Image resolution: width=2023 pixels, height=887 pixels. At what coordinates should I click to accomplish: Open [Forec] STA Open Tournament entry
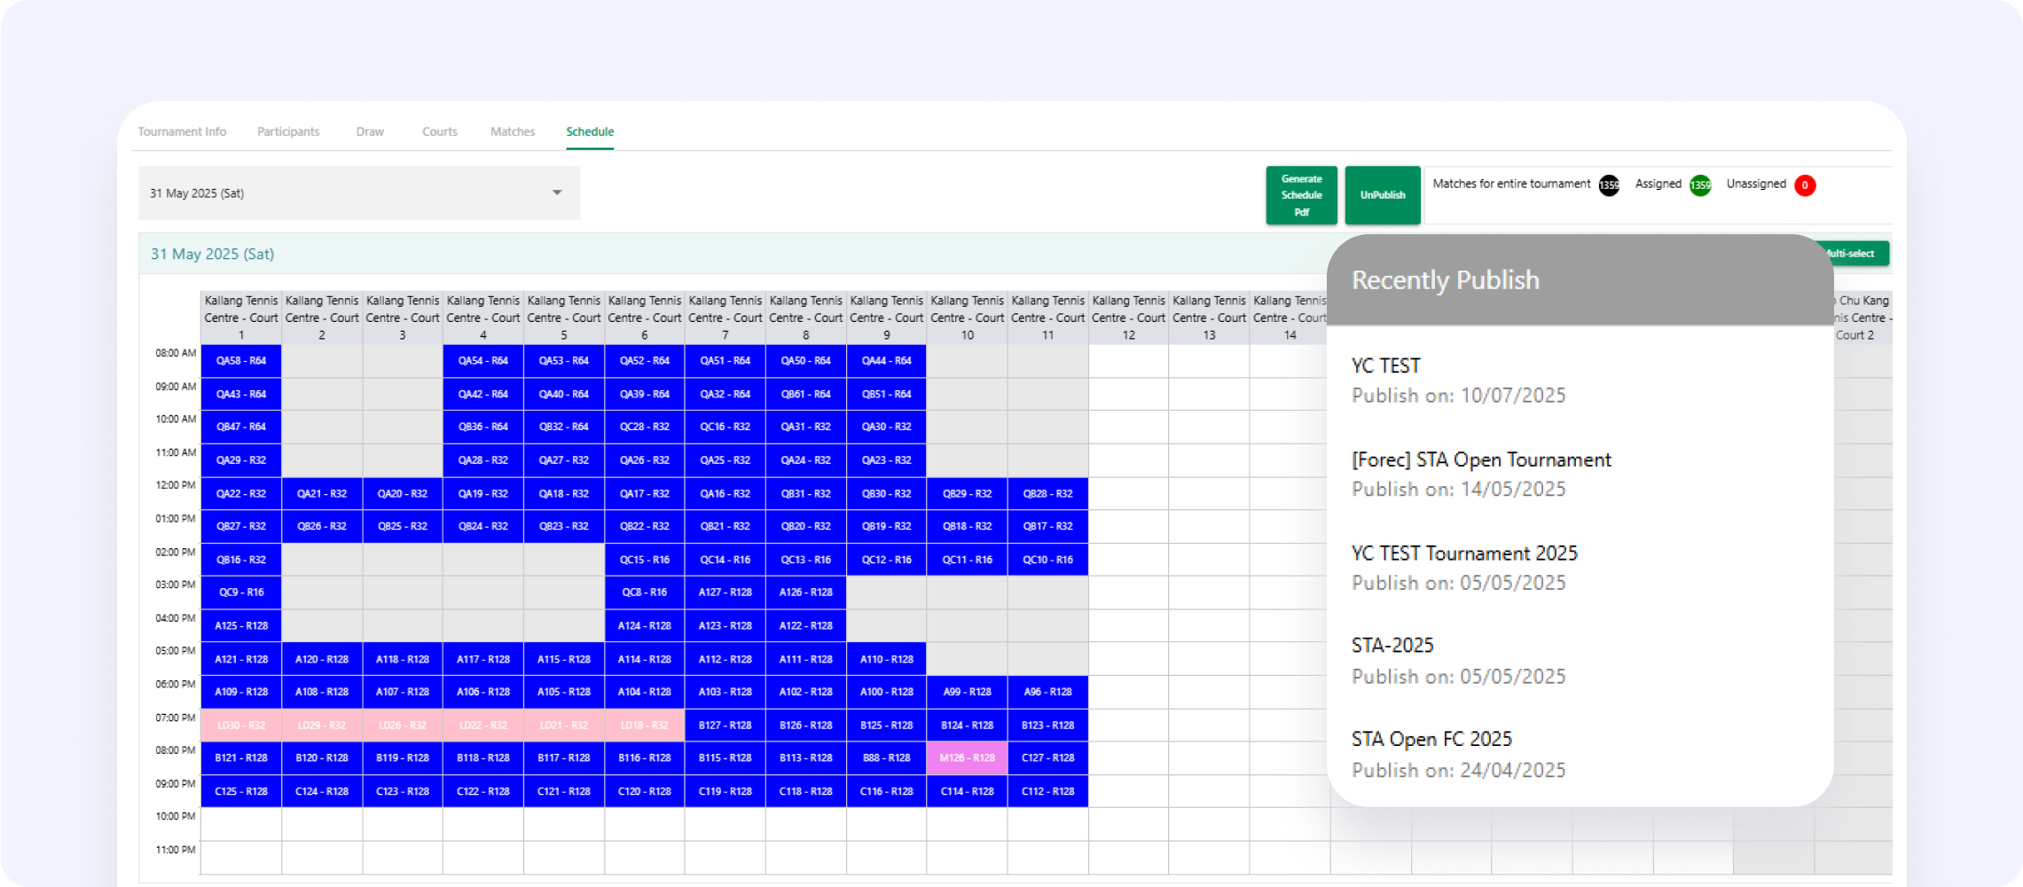(x=1480, y=459)
